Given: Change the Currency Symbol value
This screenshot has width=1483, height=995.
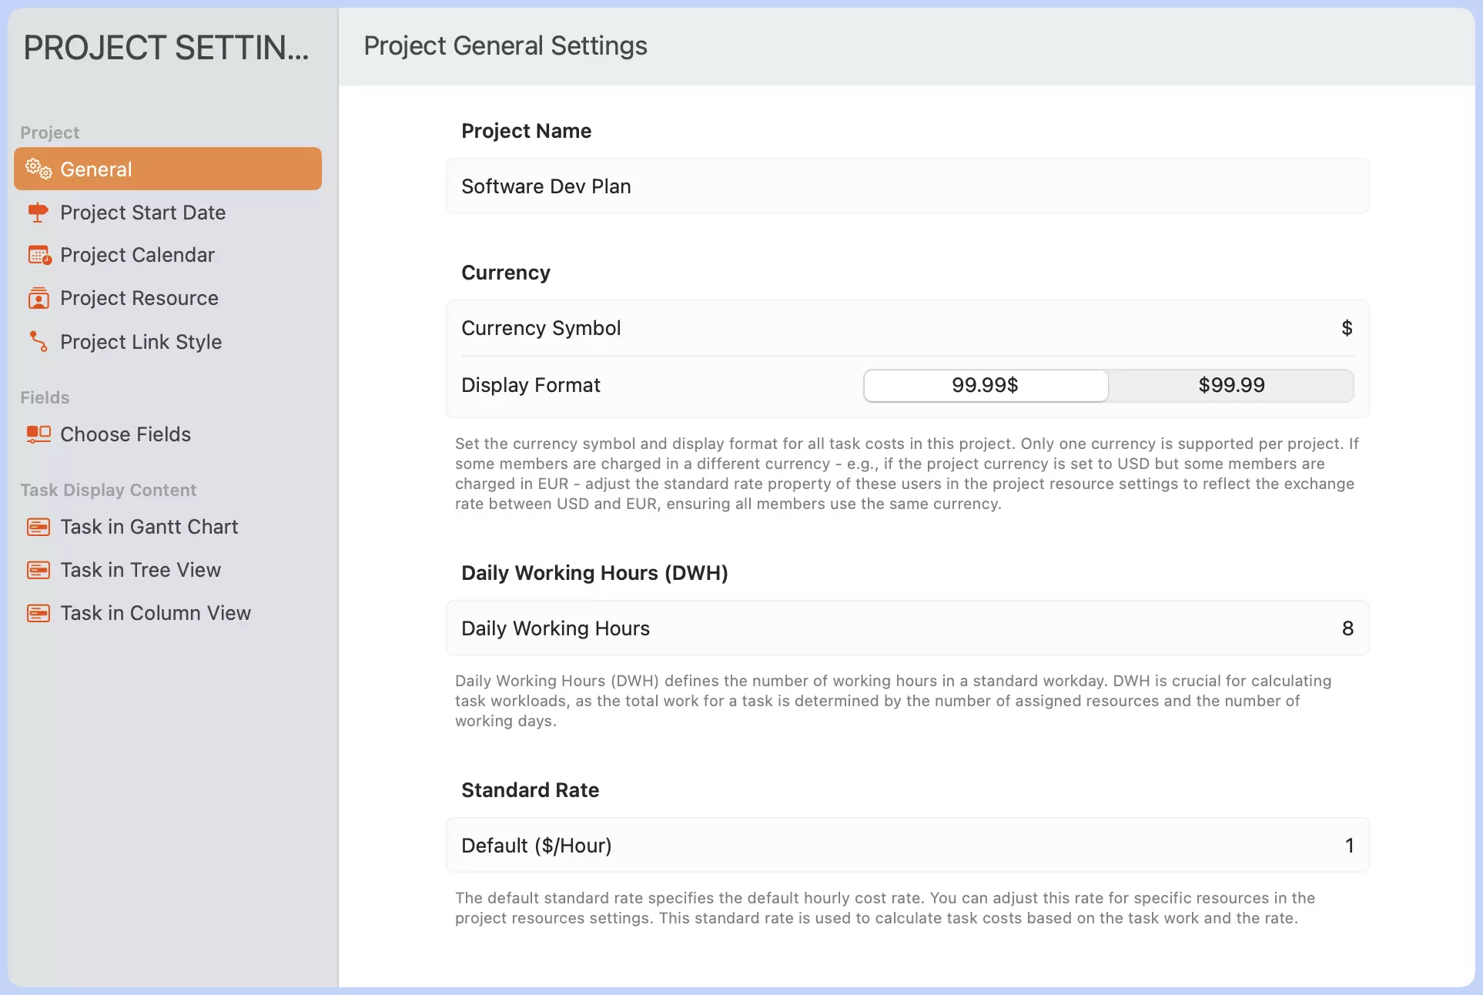Looking at the screenshot, I should (1346, 327).
